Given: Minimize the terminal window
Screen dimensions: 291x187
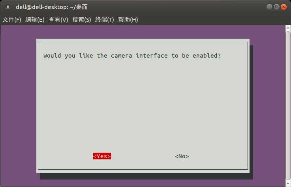Looking at the screenshot, I should (x=269, y=7).
